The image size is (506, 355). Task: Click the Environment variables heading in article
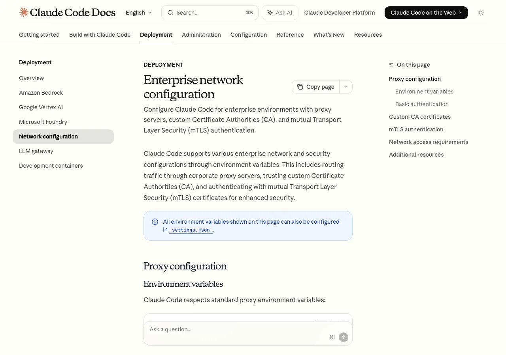point(183,284)
